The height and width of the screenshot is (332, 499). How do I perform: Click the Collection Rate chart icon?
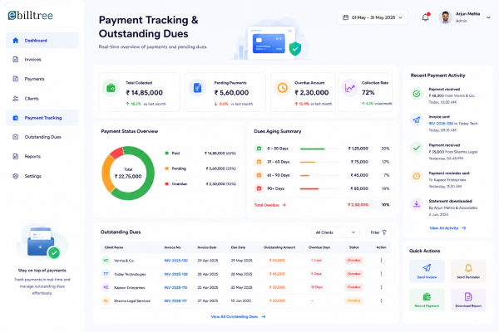tap(350, 88)
